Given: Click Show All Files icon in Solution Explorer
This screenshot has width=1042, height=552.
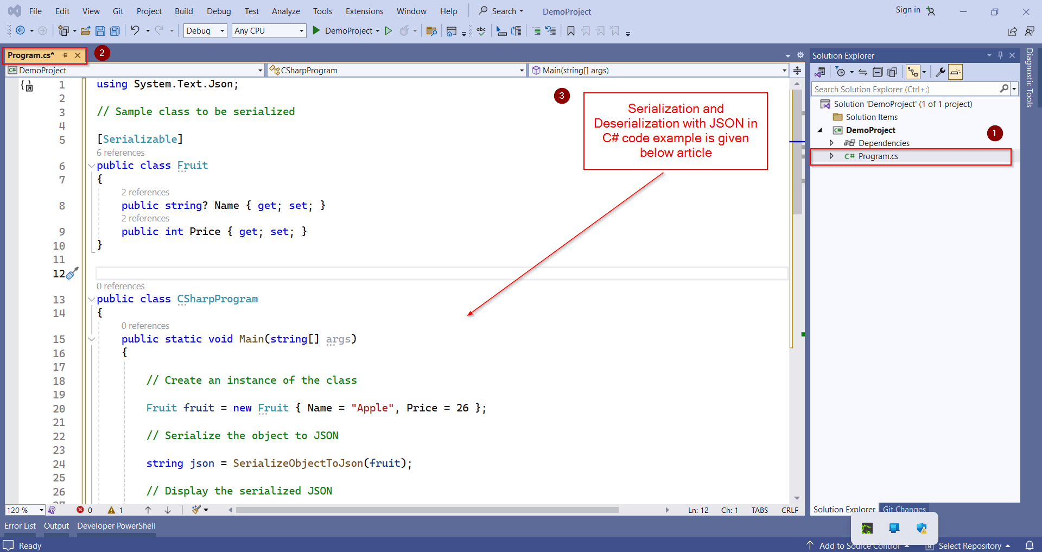Looking at the screenshot, I should 892,72.
